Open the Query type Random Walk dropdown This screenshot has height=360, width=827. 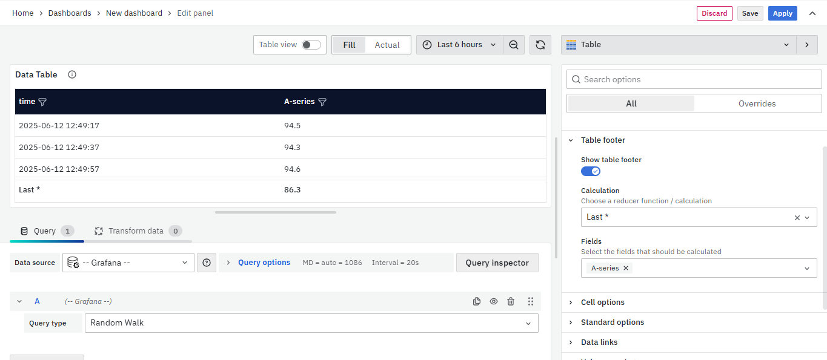(x=311, y=323)
